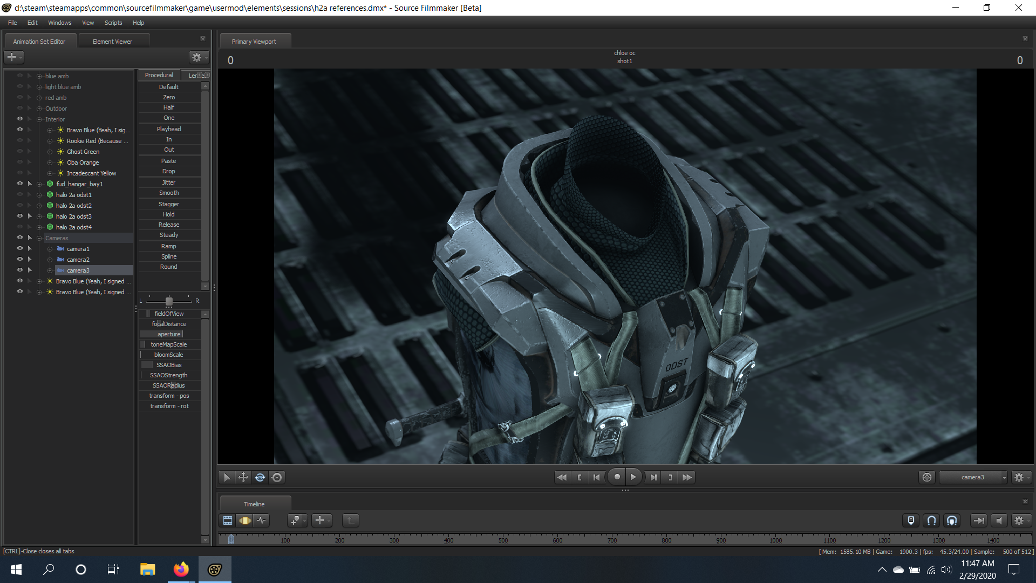Switch to the Graph Editor icon
Viewport: 1036px width, 583px height.
pyautogui.click(x=262, y=520)
